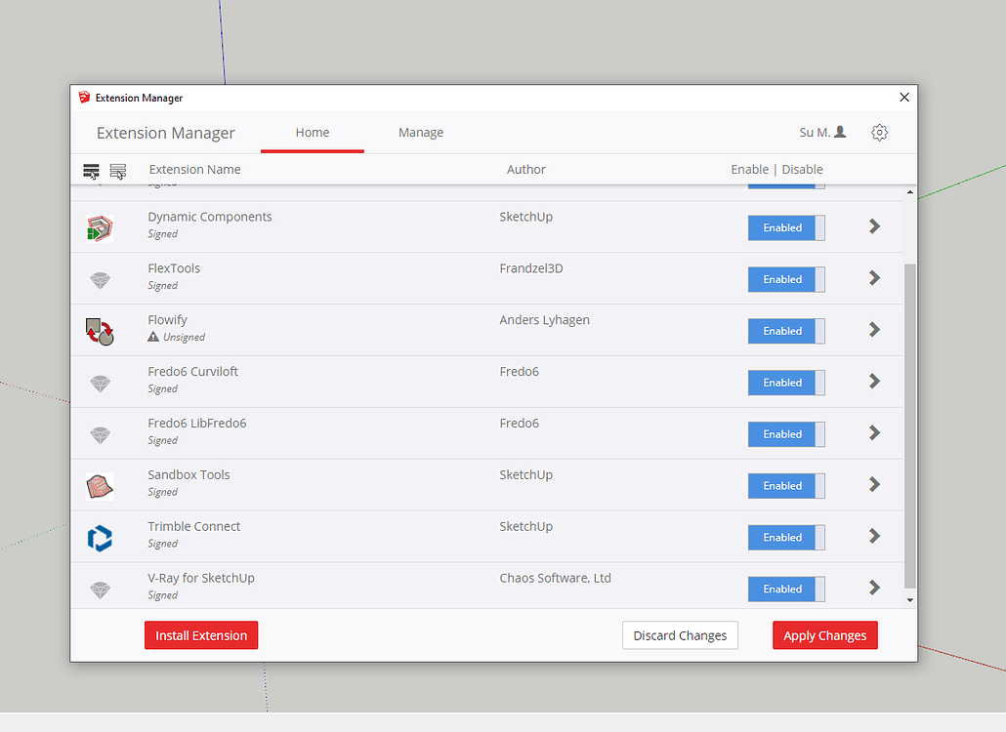Click the Extension Manager heading text

click(165, 133)
